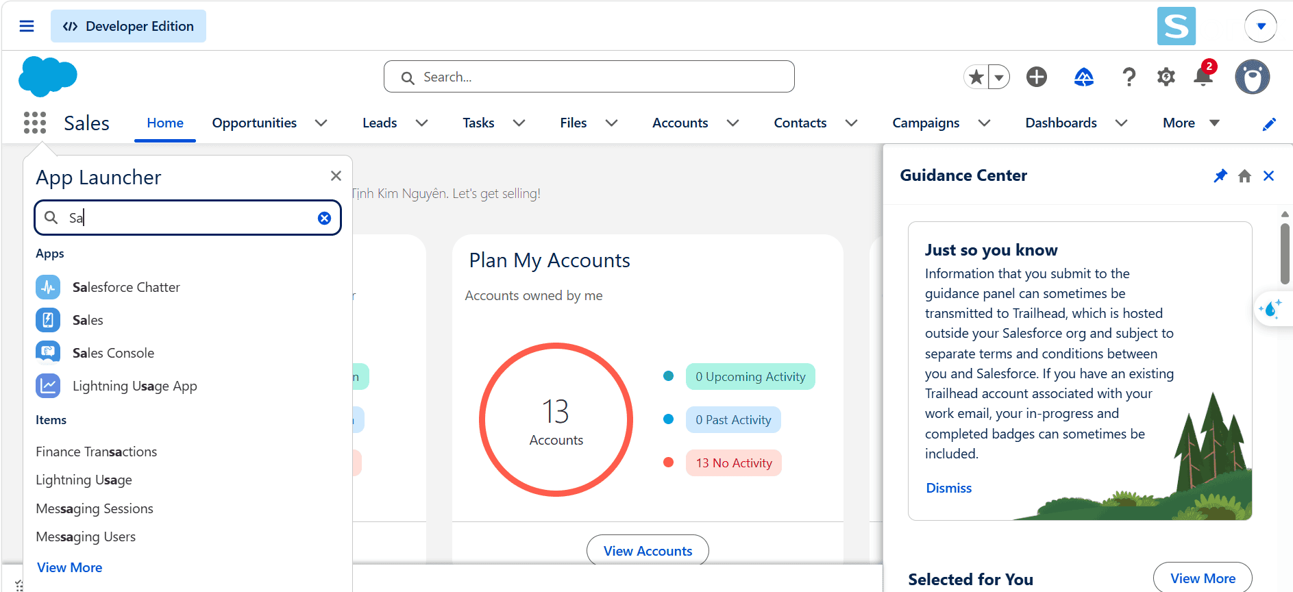Click the blue S extension icon
The width and height of the screenshot is (1293, 592).
click(1177, 26)
